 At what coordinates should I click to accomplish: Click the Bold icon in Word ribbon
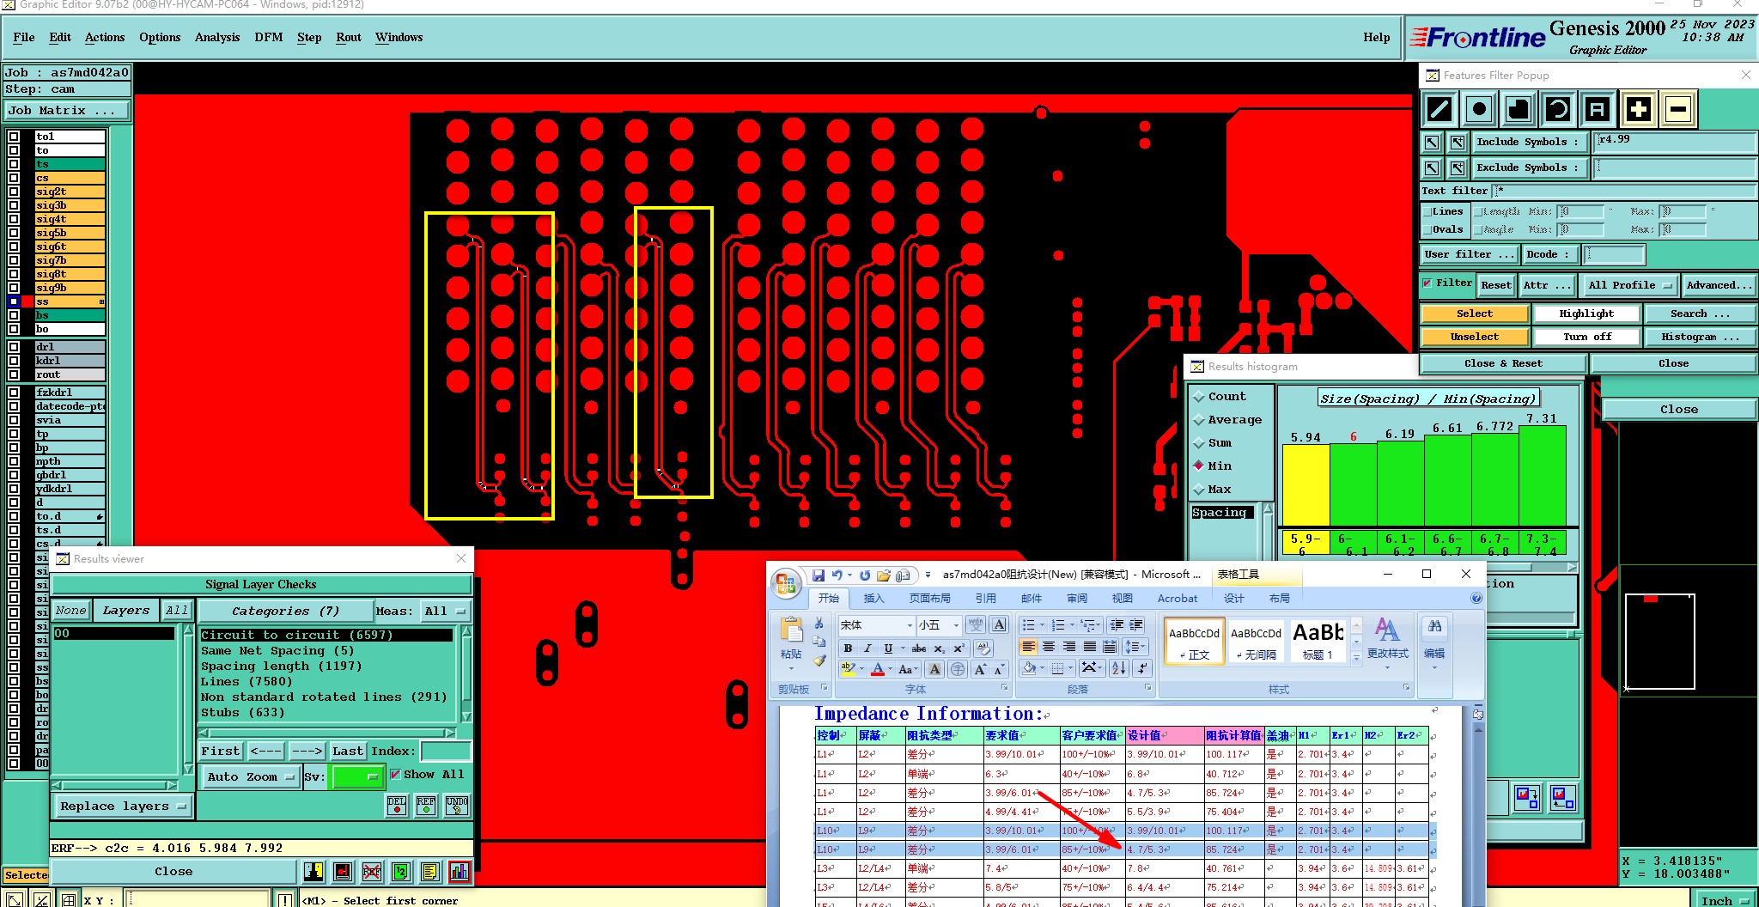coord(848,648)
